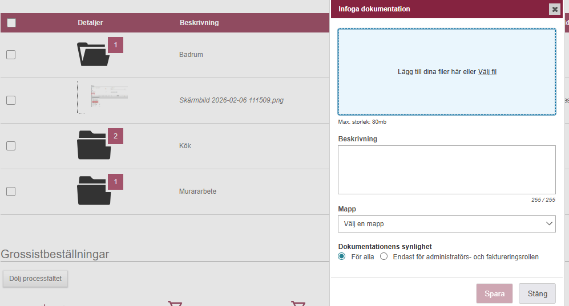Viewport: 569px width, 306px height.
Task: Select 'Endast för administratörs- och faktureringsrollen' option
Action: click(384, 256)
